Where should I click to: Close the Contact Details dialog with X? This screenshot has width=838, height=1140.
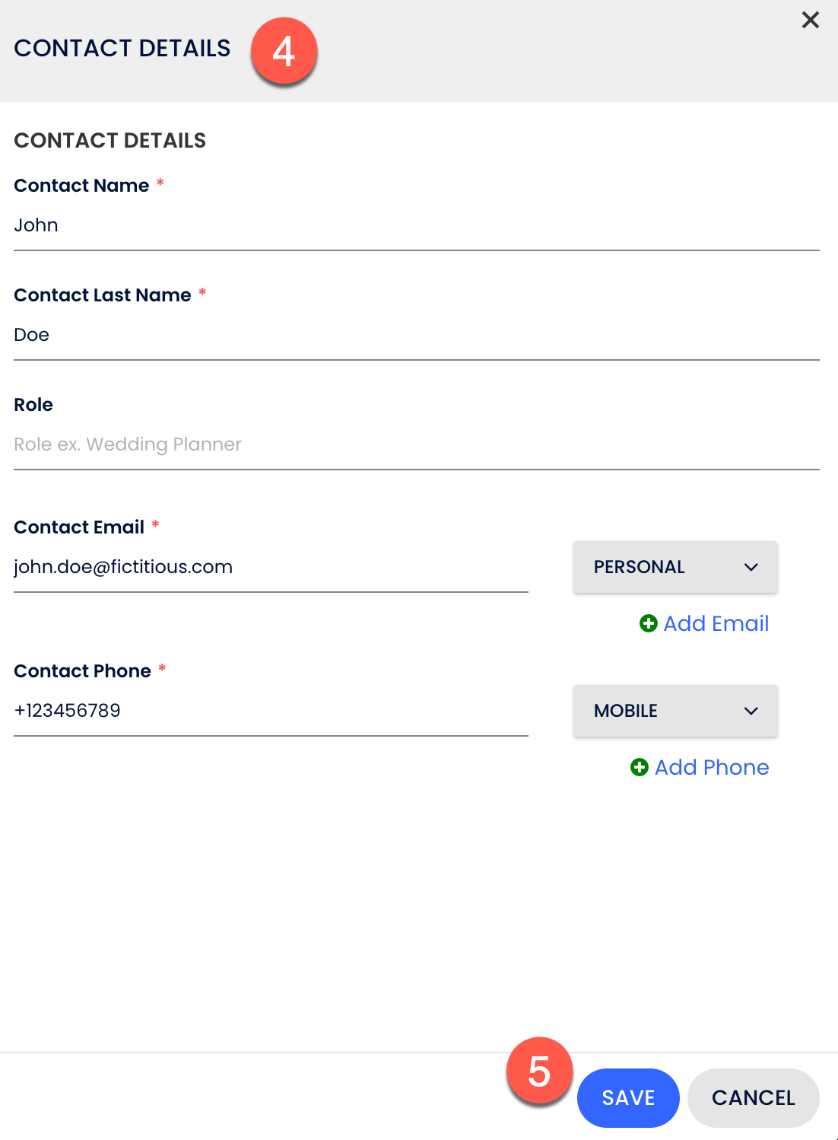point(811,21)
